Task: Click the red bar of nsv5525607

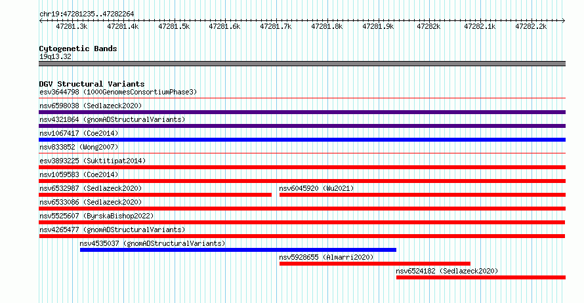Action: (x=302, y=222)
